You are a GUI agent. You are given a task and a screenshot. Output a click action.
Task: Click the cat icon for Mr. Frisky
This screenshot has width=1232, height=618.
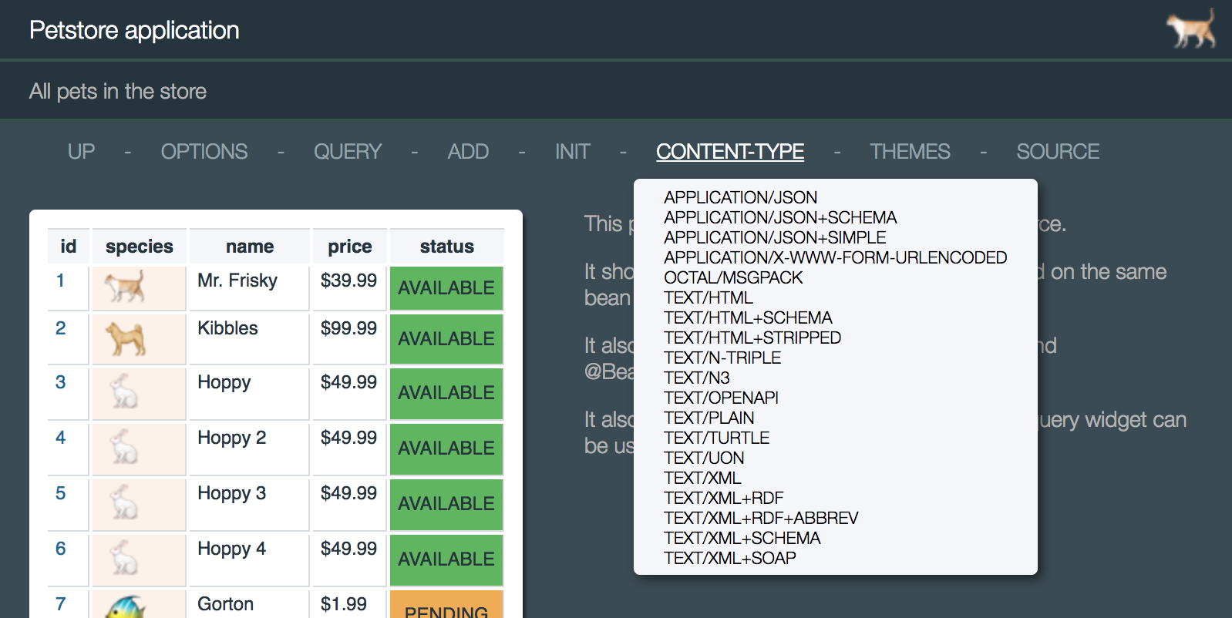tap(126, 287)
